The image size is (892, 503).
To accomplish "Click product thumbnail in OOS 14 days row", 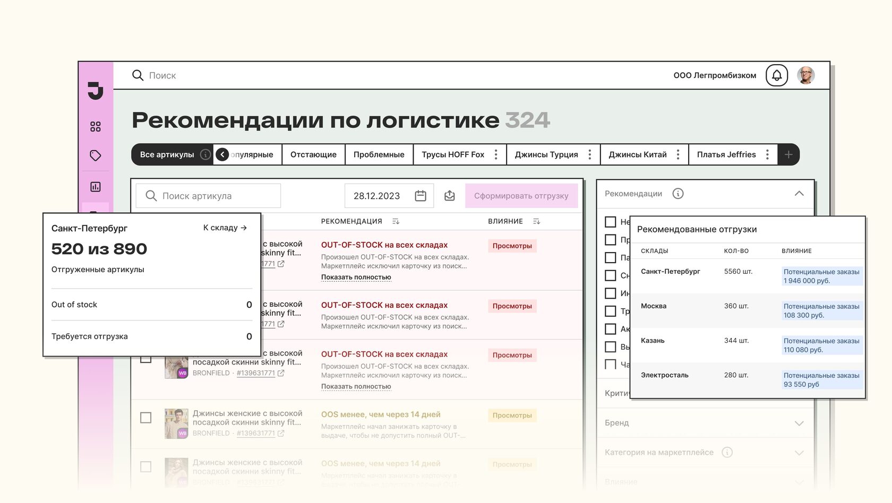I will coord(176,423).
